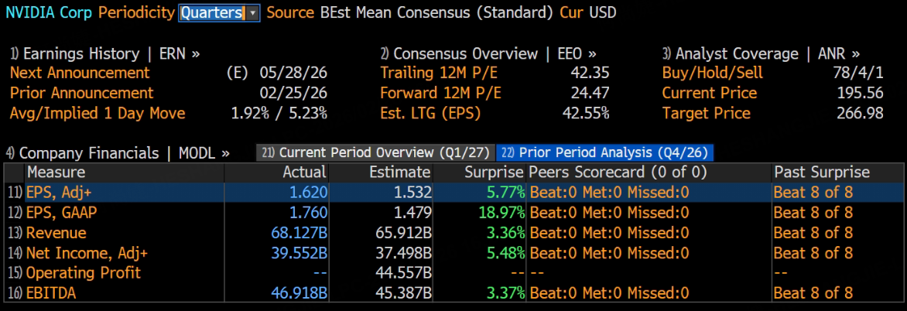
Task: Click the Operating Profit measure
Action: click(84, 272)
